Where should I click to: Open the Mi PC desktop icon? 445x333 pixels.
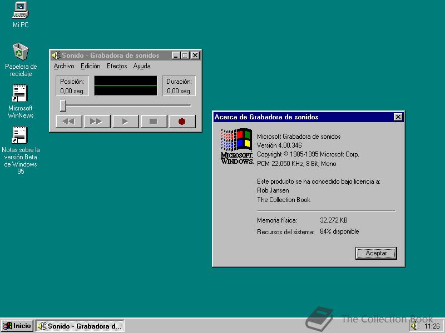tap(21, 15)
